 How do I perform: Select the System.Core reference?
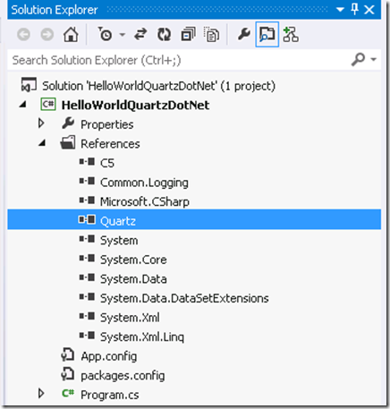(133, 260)
